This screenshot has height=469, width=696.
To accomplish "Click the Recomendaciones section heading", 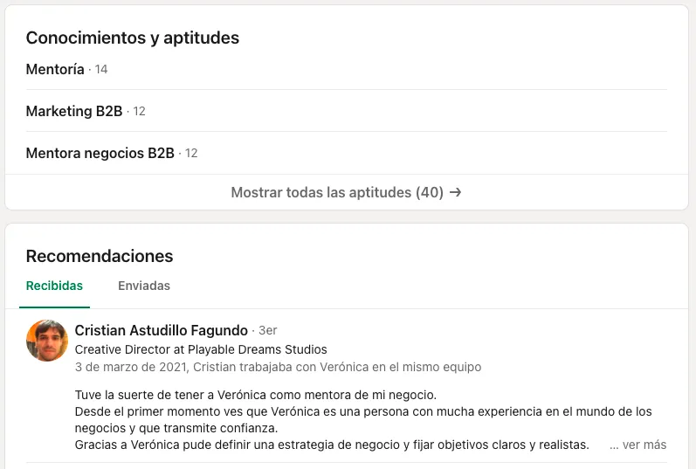I will coord(100,256).
